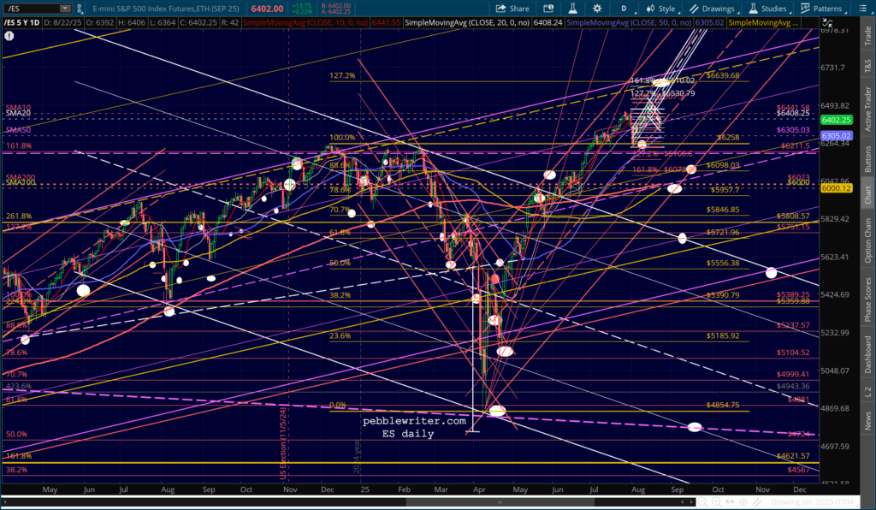This screenshot has width=876, height=510.
Task: Click the horizontal pan arrows icon
Action: 731,502
